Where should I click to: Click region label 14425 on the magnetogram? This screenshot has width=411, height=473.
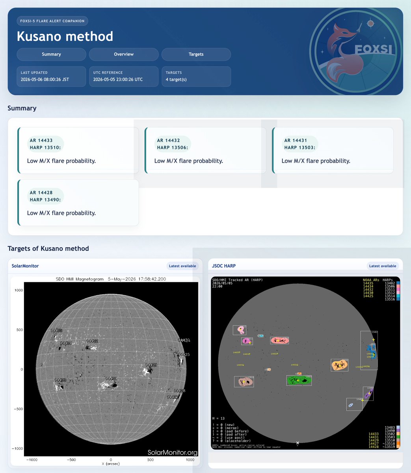(184, 355)
